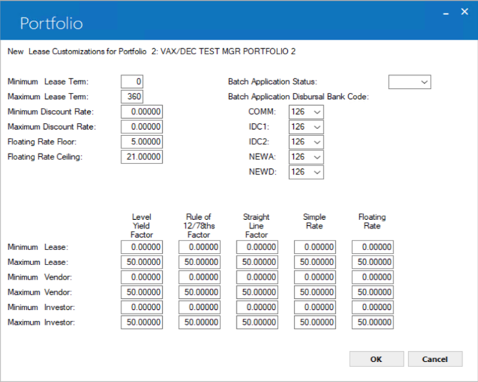This screenshot has height=382, width=478.
Task: Click the 'Floating Rate' column header
Action: (x=372, y=222)
